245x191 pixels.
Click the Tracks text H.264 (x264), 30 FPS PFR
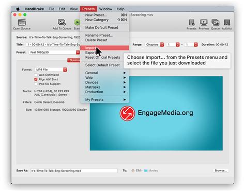click(52, 91)
